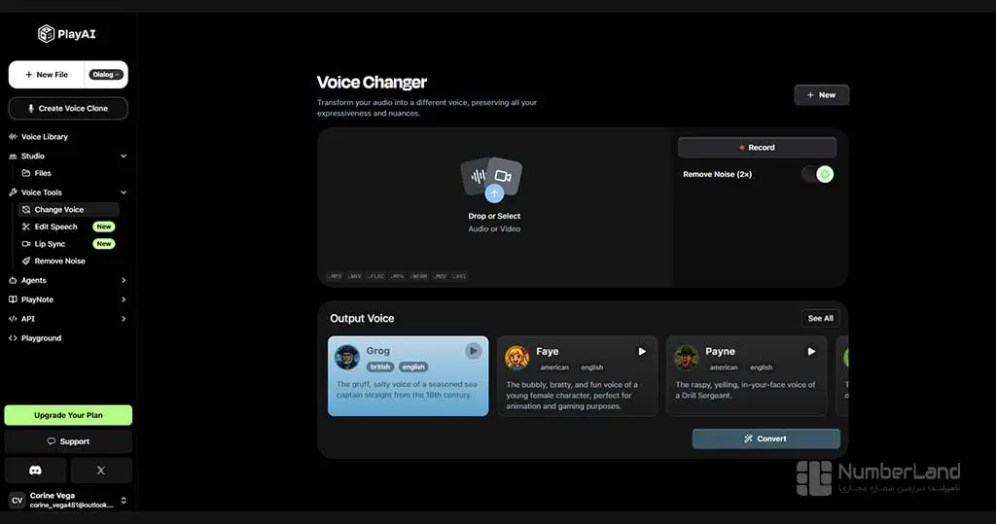Click the New File button

pos(47,74)
